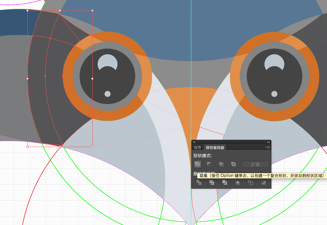Viewport: 327px width, 225px height.
Task: Click the bottom-left selection bounding box handle
Action: pos(27,147)
